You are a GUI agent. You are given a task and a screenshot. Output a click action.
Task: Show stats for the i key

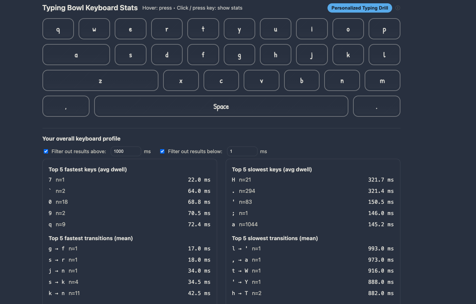point(312,29)
